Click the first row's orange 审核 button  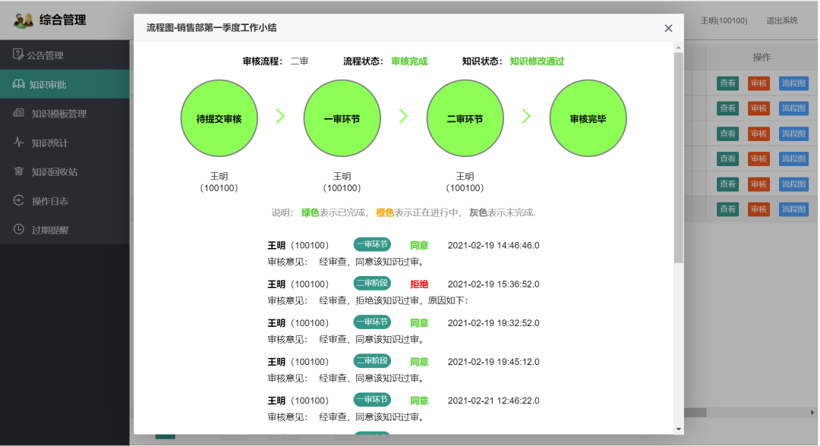pyautogui.click(x=758, y=83)
